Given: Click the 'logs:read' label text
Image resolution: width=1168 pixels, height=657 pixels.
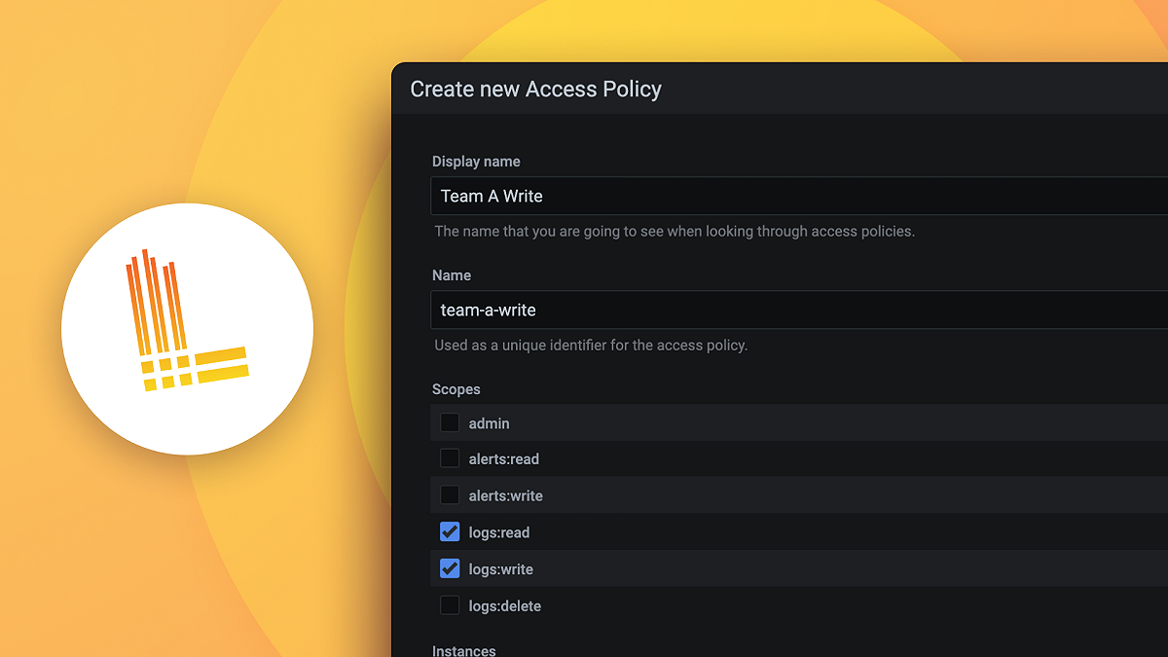Looking at the screenshot, I should tap(499, 532).
